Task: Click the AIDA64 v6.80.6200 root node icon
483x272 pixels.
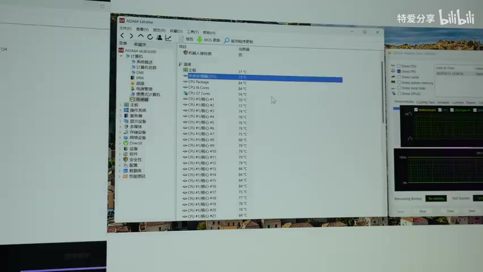Action: (x=121, y=50)
